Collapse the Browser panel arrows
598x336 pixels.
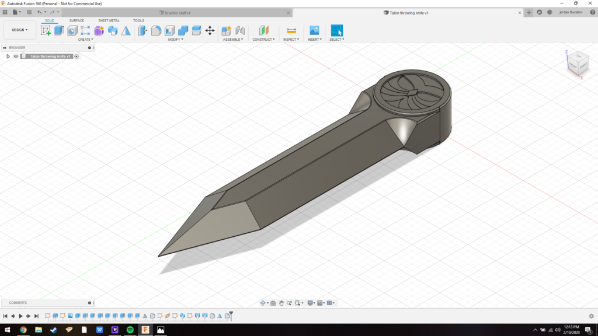pos(5,48)
